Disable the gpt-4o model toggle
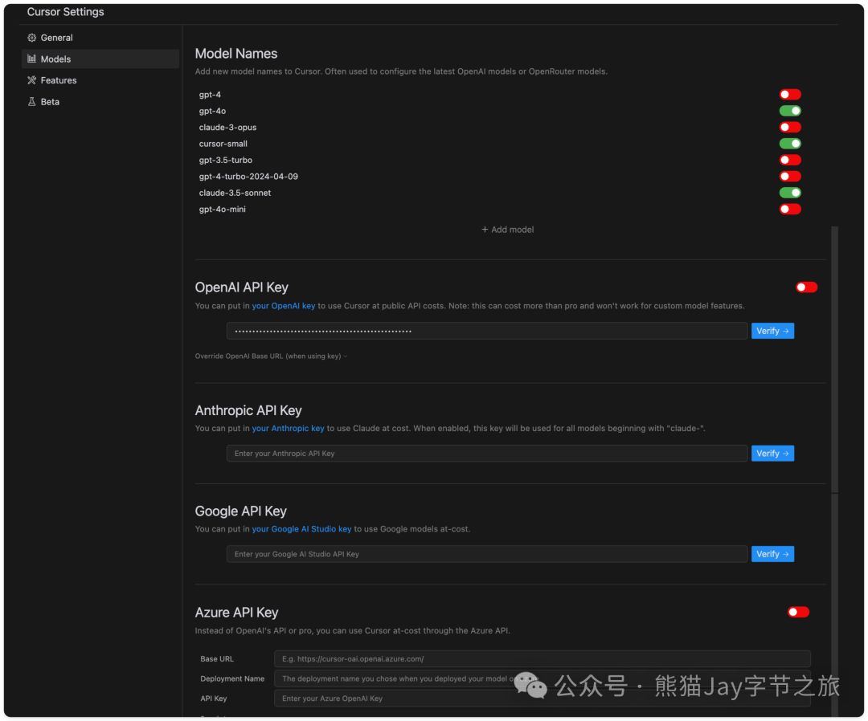This screenshot has height=721, width=868. [x=789, y=110]
